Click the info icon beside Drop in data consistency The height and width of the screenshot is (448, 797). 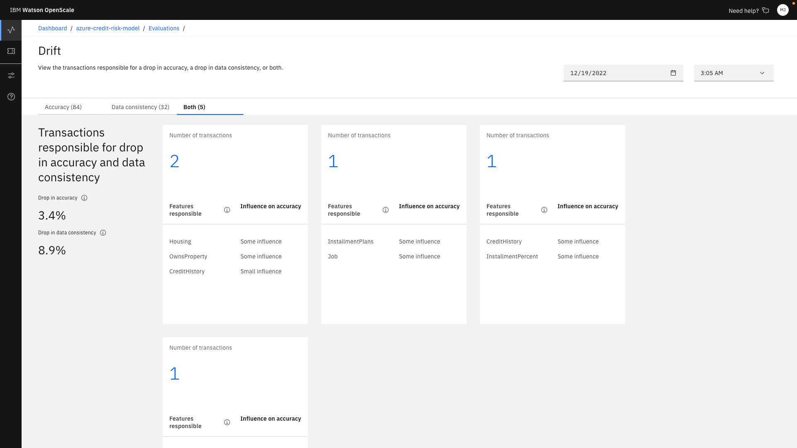coord(103,233)
